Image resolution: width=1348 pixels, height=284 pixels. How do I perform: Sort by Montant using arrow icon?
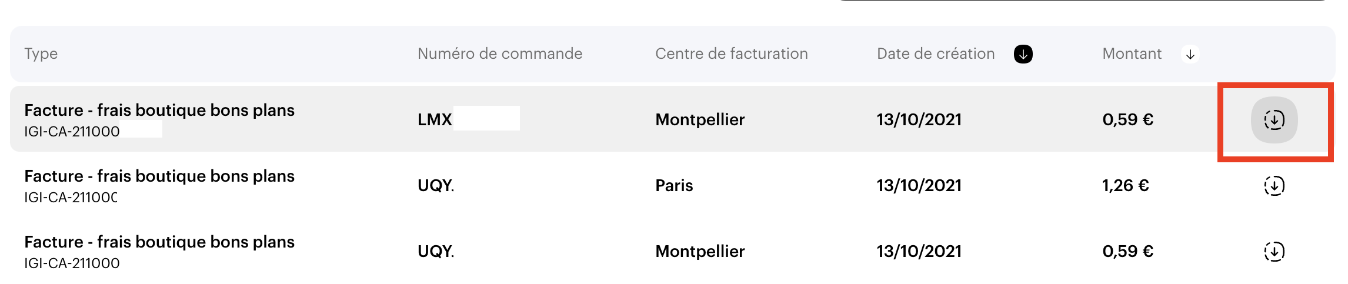1190,55
